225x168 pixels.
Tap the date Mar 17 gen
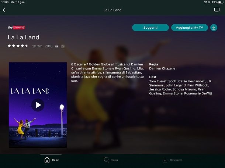(x=18, y=2)
